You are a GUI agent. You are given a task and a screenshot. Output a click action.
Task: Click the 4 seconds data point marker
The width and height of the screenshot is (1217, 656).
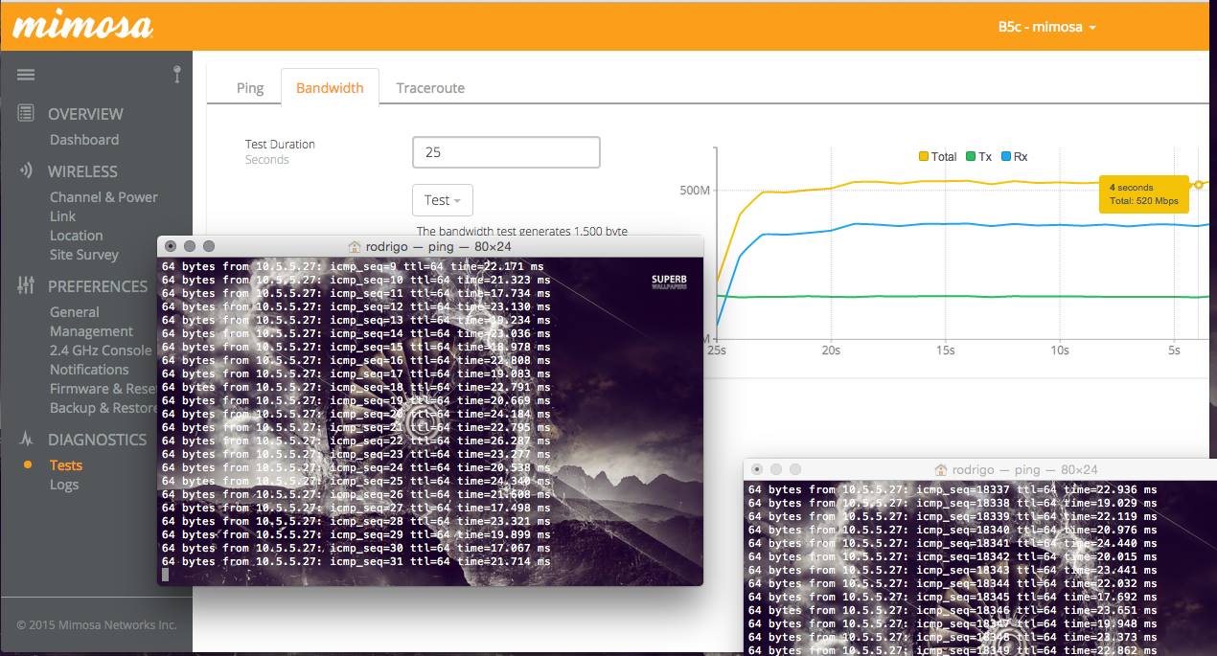pyautogui.click(x=1199, y=184)
